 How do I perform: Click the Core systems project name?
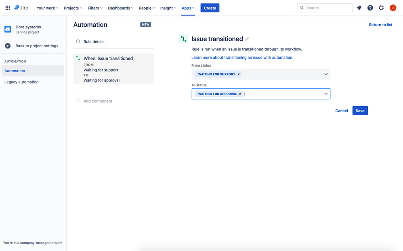point(28,27)
